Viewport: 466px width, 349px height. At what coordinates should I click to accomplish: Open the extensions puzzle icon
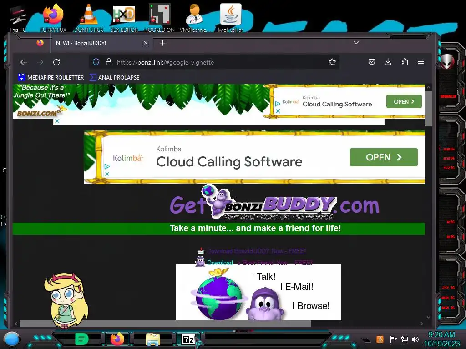(405, 62)
